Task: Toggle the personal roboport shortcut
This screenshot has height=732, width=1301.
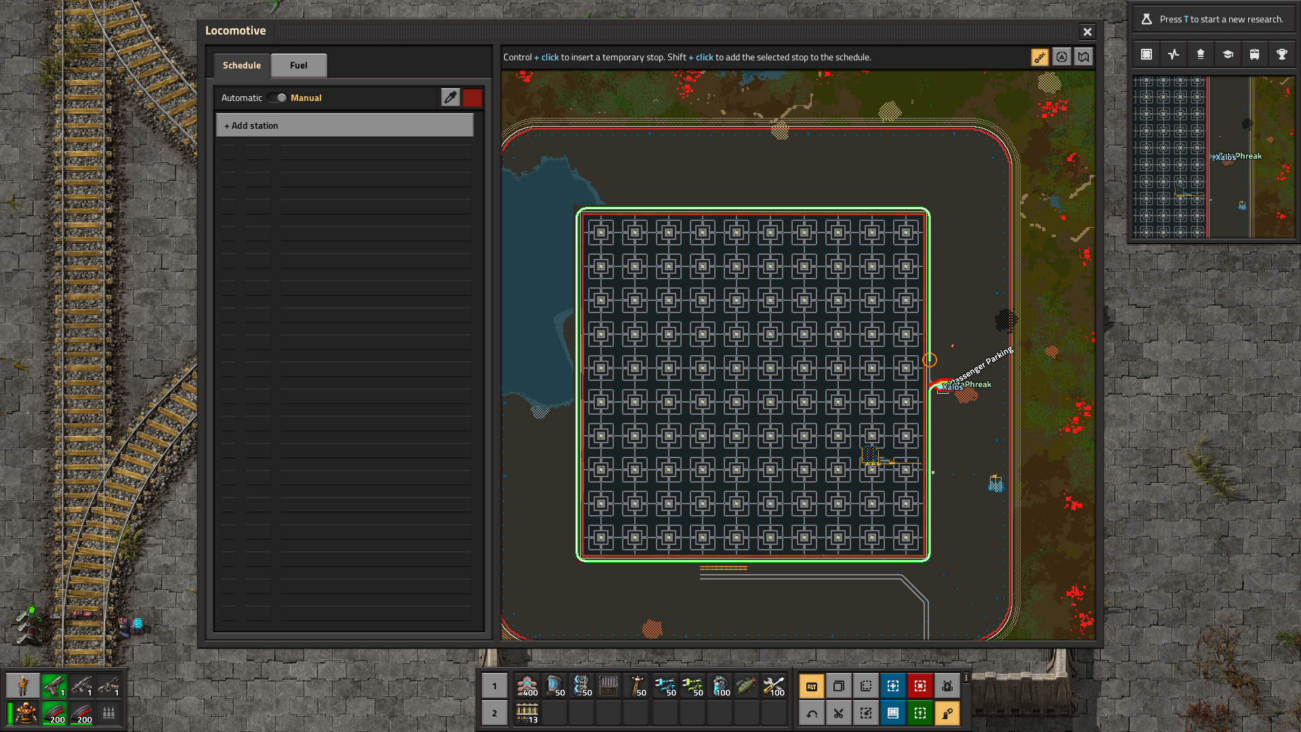Action: click(x=947, y=686)
